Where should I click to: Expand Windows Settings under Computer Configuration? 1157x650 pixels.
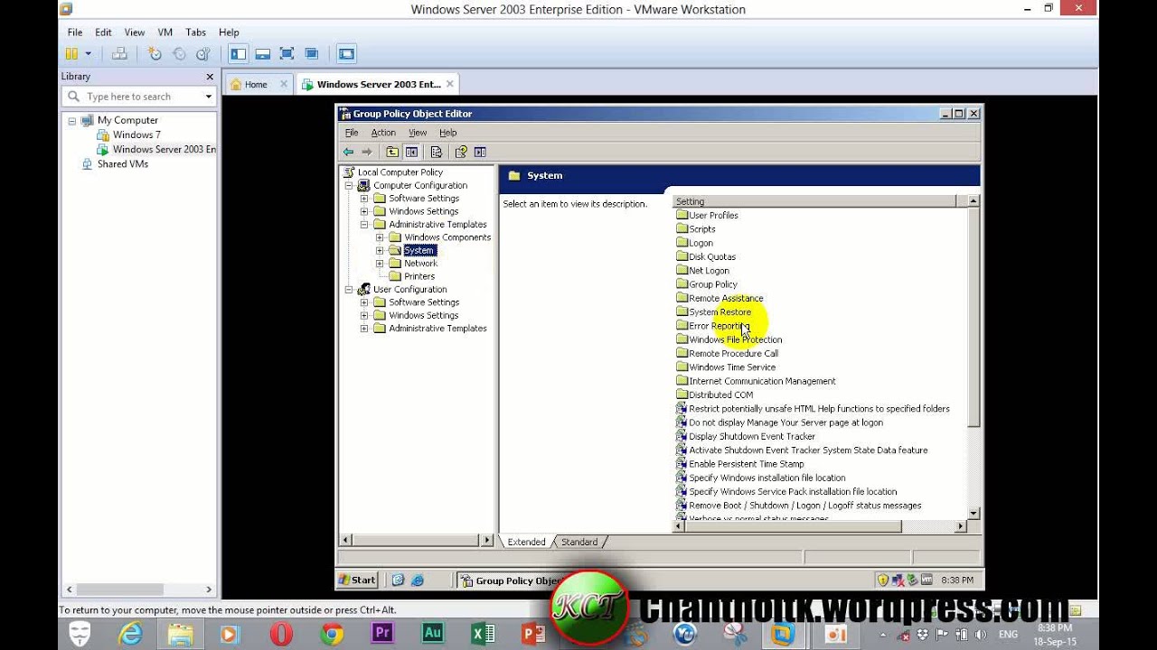pyautogui.click(x=364, y=211)
